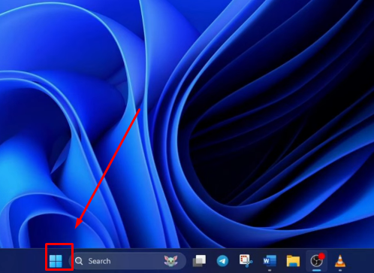The height and width of the screenshot is (273, 374).
Task: Open the Windows Start menu
Action: (56, 261)
